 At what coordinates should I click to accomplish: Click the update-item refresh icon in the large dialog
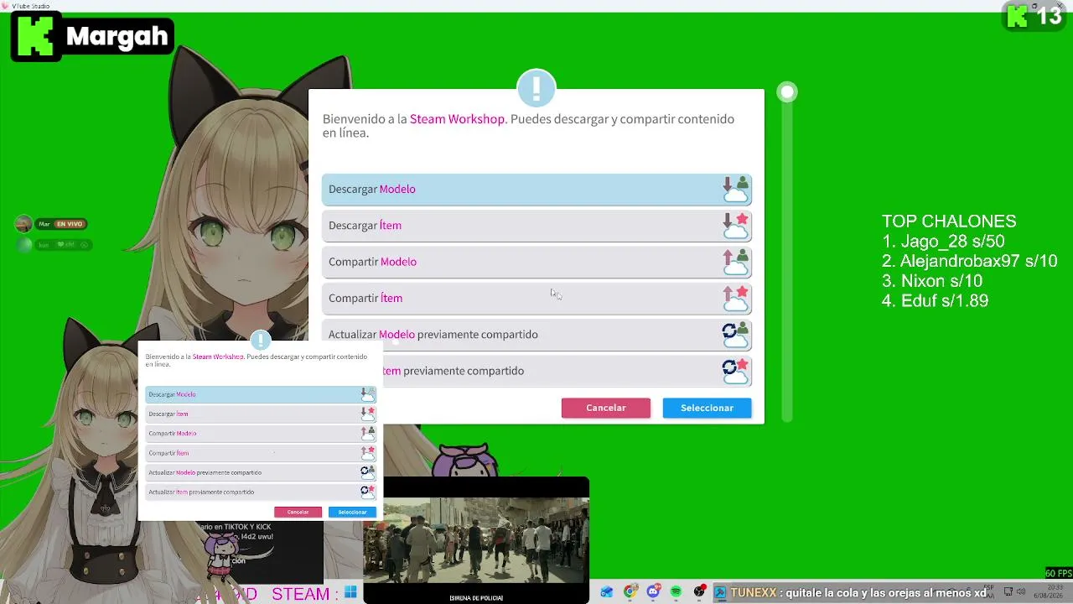point(736,371)
